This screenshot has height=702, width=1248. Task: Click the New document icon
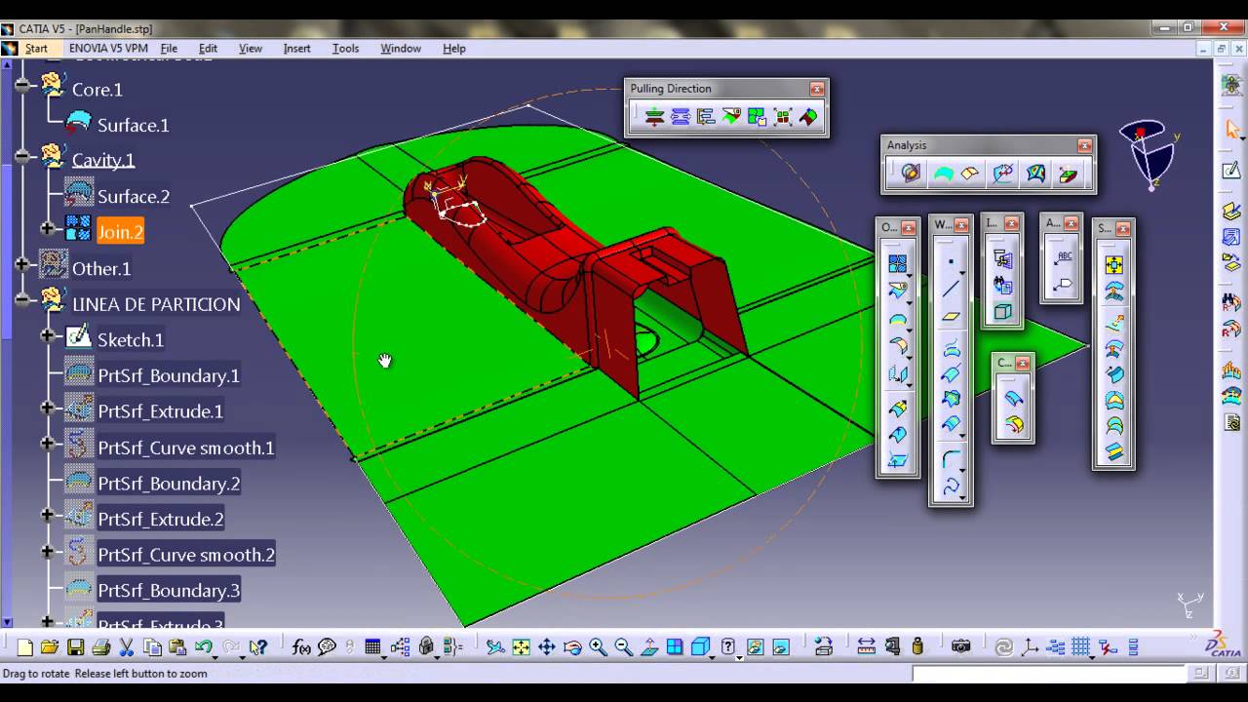(x=25, y=646)
